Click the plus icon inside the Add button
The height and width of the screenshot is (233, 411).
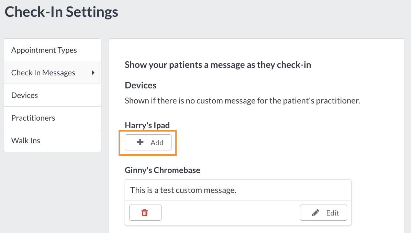pyautogui.click(x=140, y=142)
